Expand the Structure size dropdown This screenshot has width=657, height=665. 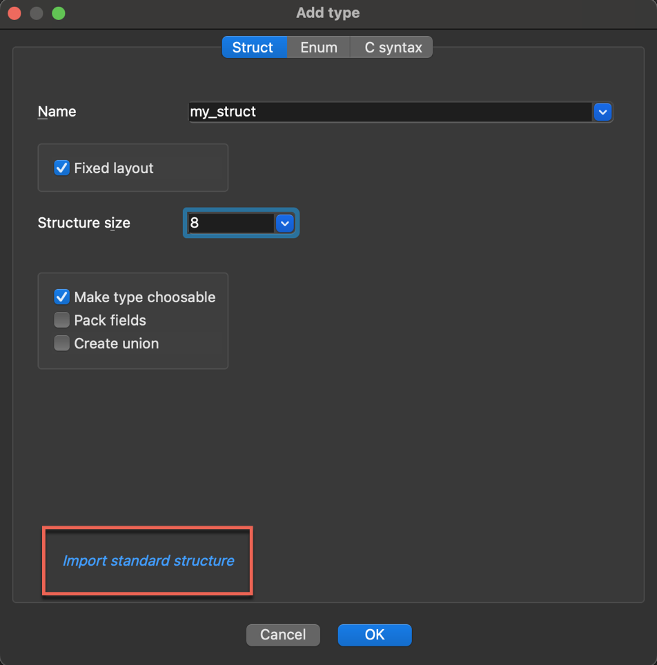point(285,223)
